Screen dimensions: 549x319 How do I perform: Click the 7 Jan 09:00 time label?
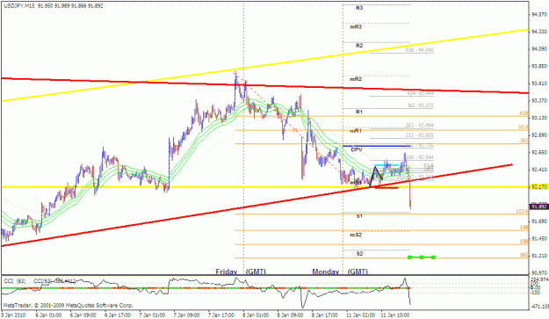(x=186, y=315)
